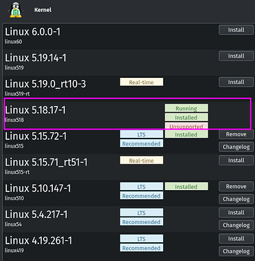This screenshot has width=255, height=261.
Task: Select the Linux 6.0.0-1 title
Action: [33, 32]
